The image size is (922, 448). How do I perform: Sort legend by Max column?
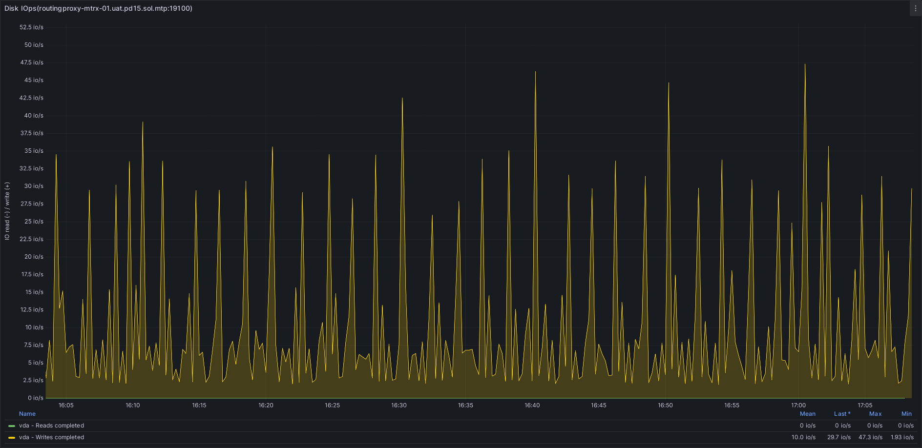click(x=876, y=414)
